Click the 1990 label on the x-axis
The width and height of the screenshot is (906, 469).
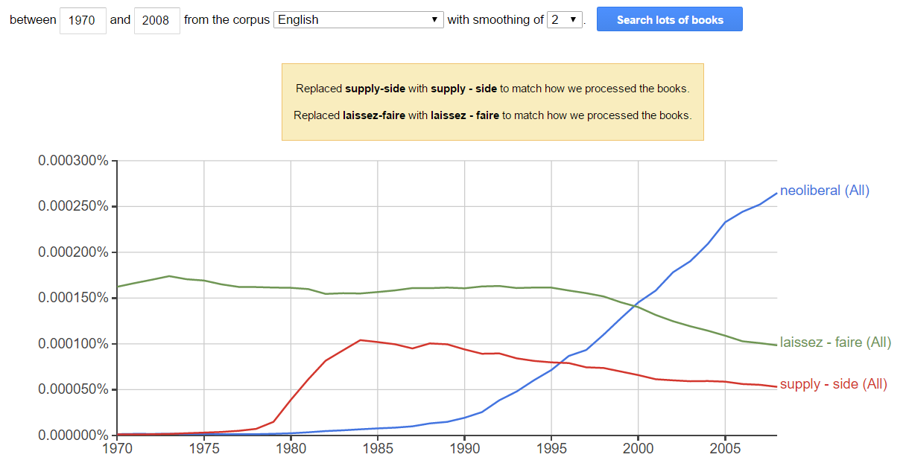click(464, 449)
